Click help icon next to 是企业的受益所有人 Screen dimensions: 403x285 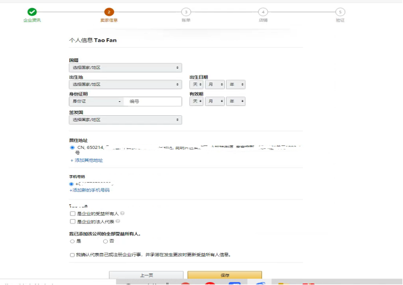122,213
